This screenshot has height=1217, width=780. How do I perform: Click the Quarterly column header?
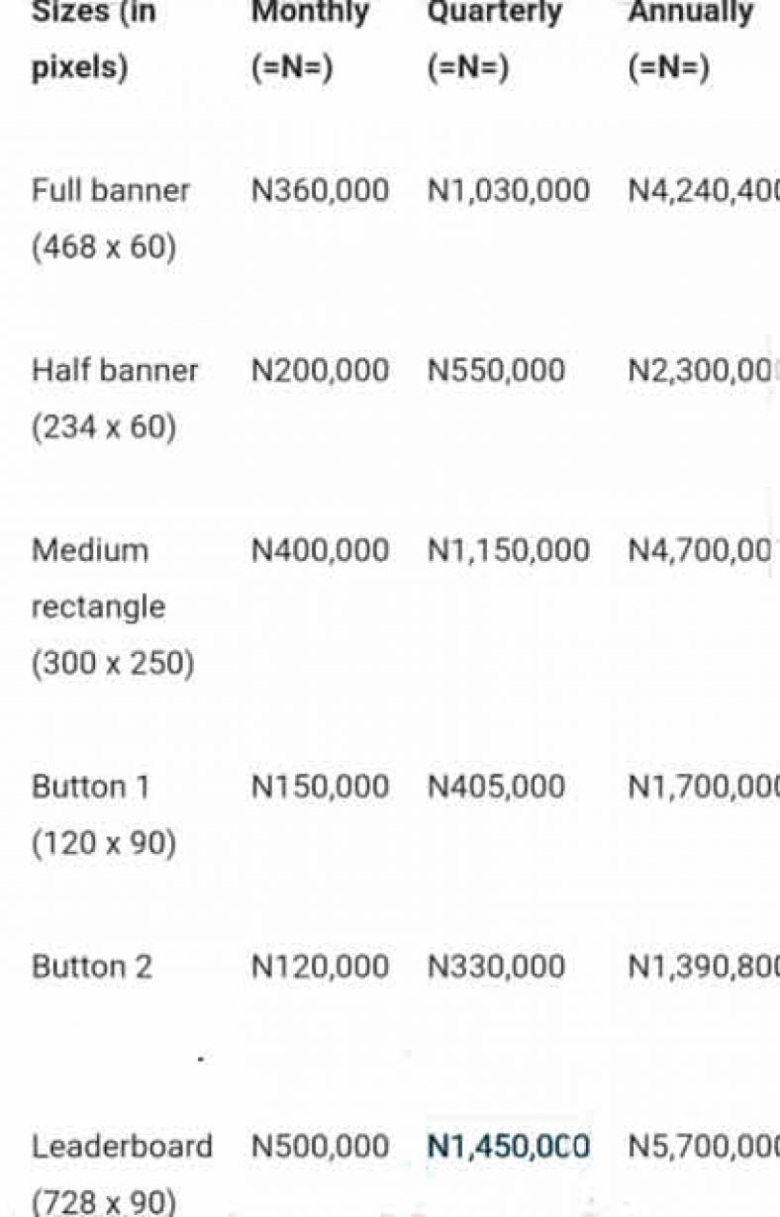495,40
